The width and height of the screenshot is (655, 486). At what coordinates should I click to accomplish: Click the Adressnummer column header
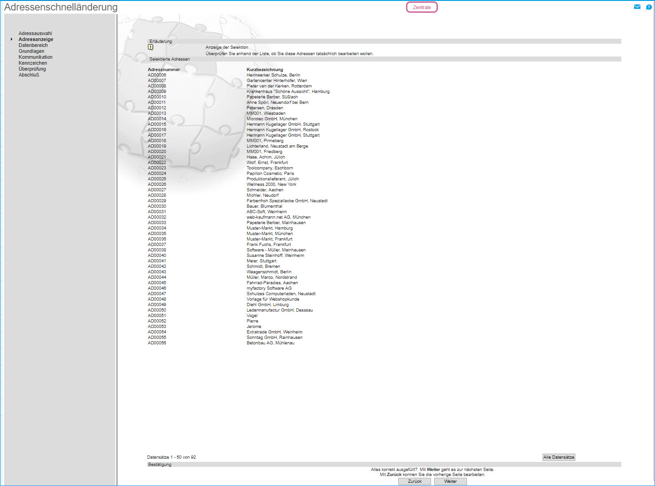164,70
